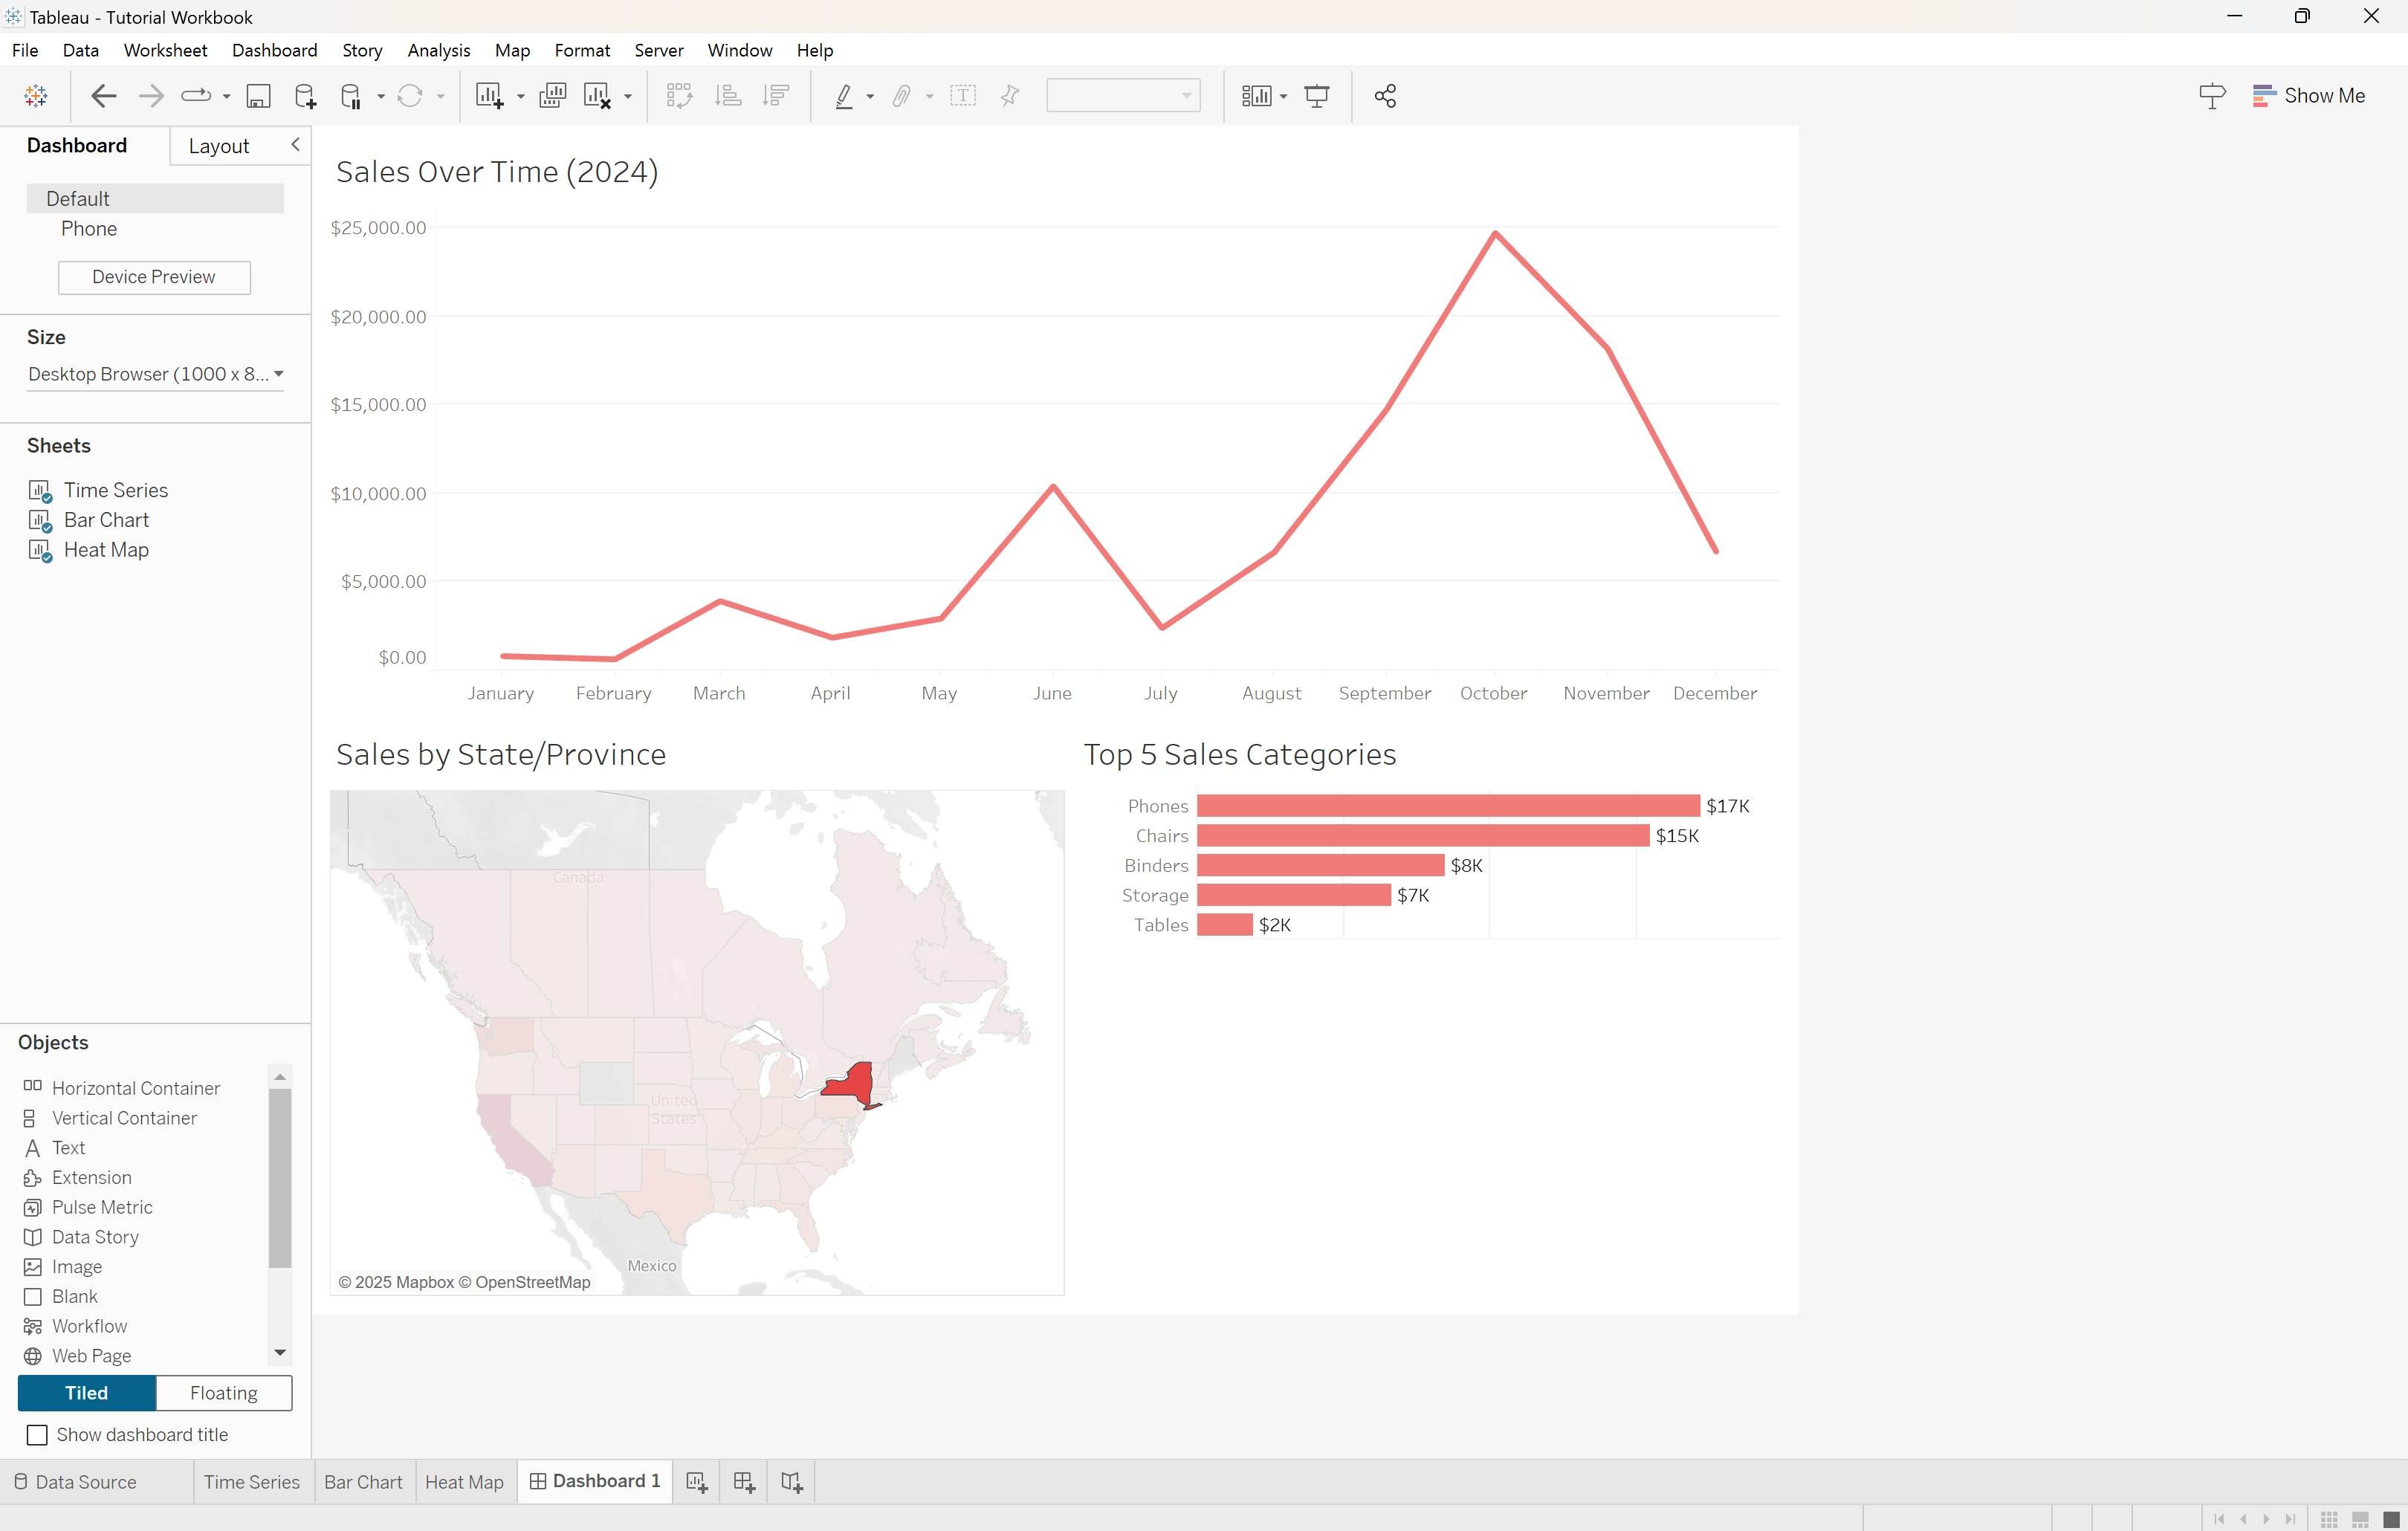This screenshot has width=2408, height=1531.
Task: Click the Chairs bar in Top 5 chart
Action: pos(1423,836)
